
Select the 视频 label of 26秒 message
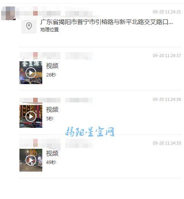[x=52, y=66]
